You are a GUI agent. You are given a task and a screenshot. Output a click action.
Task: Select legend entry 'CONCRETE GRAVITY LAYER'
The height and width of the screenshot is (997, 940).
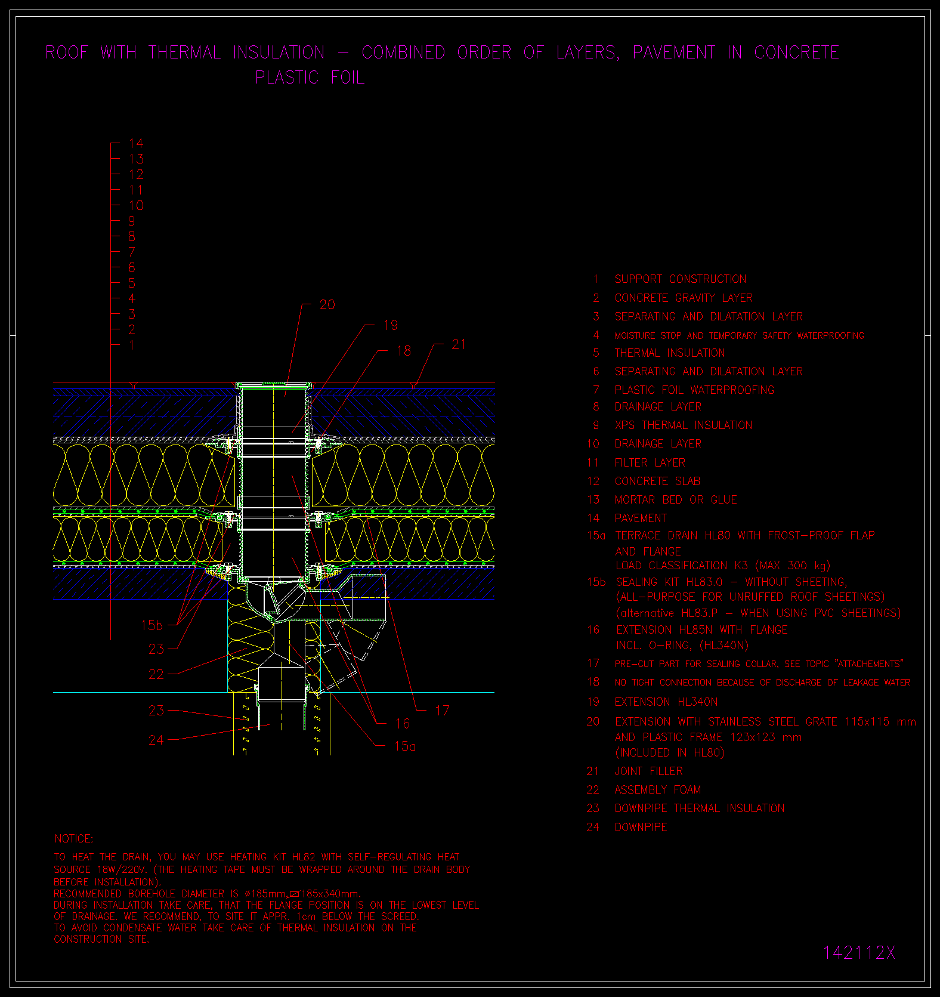(x=684, y=298)
